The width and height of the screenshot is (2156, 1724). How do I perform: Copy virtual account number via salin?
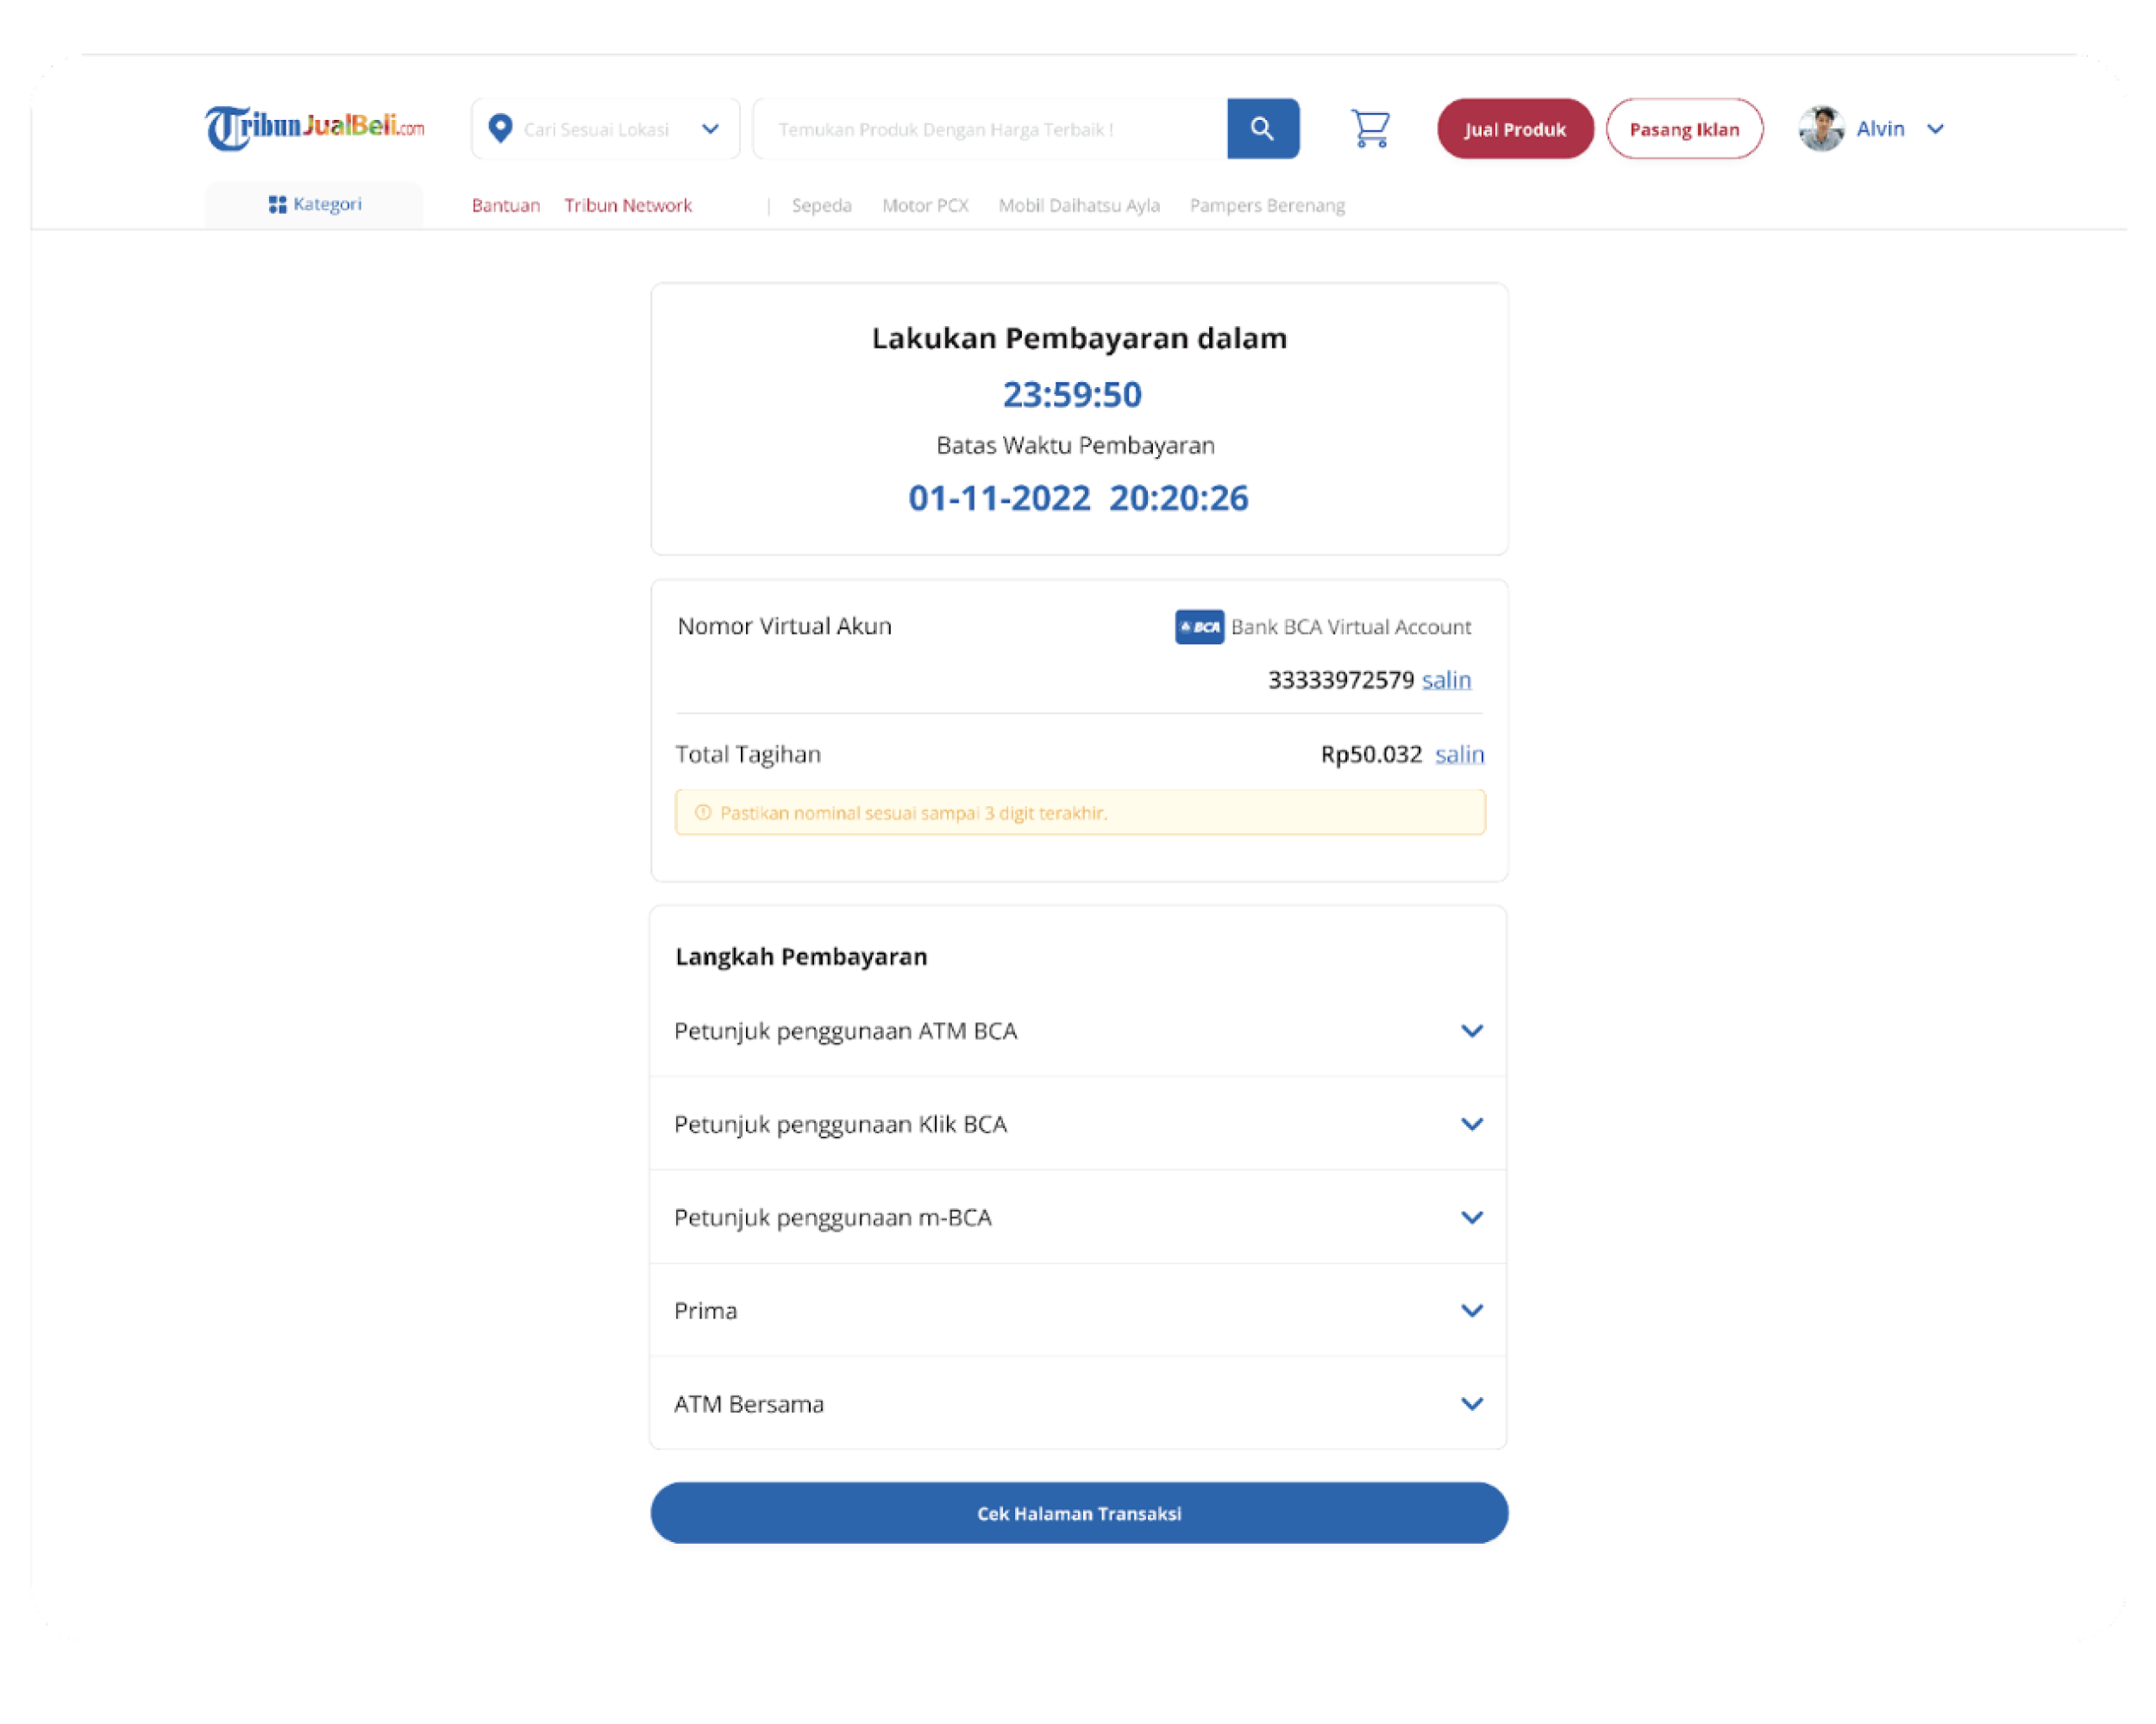tap(1446, 681)
